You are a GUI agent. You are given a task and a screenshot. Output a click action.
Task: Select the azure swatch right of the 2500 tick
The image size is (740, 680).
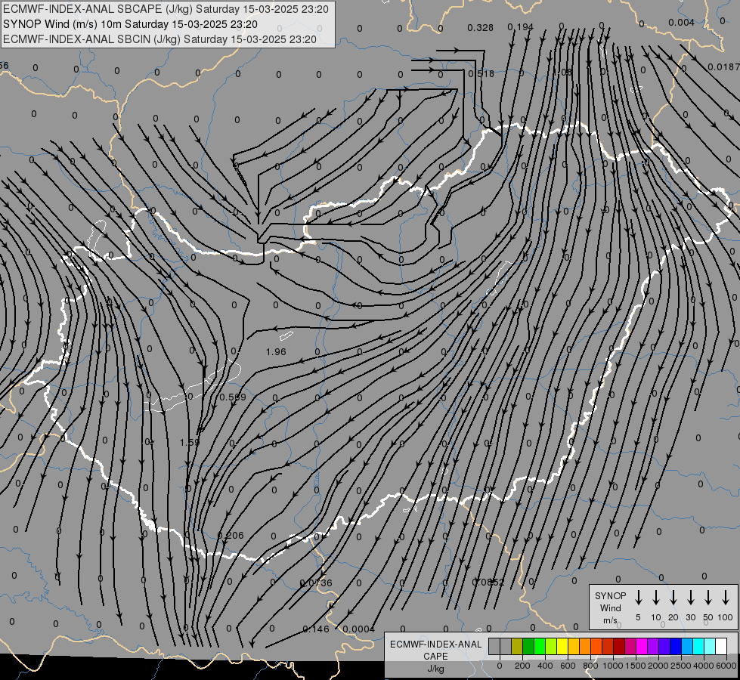pos(688,646)
